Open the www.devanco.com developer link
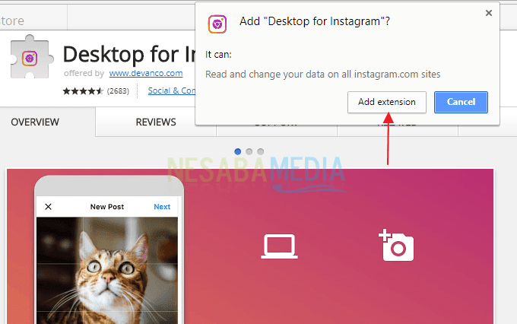The height and width of the screenshot is (324, 517). click(x=146, y=73)
